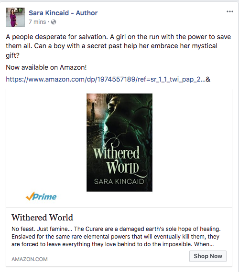
Task: Open the post options ellipsis menu
Action: tap(229, 11)
